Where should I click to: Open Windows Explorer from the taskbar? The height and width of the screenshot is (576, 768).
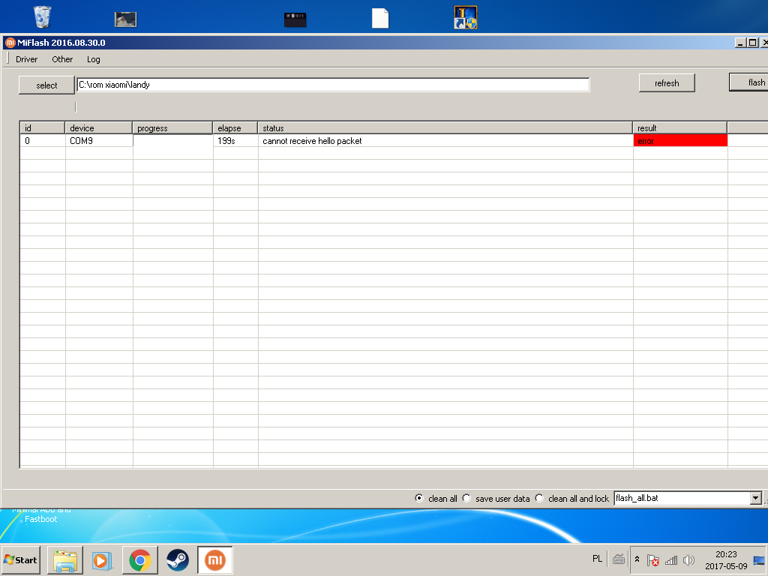pyautogui.click(x=65, y=560)
